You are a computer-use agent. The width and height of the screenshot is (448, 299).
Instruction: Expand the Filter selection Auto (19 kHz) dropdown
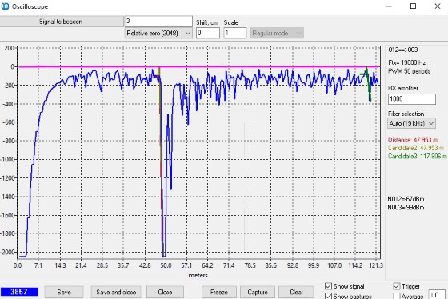pyautogui.click(x=412, y=123)
